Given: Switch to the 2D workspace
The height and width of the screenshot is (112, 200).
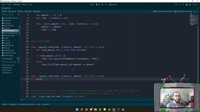Looking at the screenshot, I should [x=92, y=5].
